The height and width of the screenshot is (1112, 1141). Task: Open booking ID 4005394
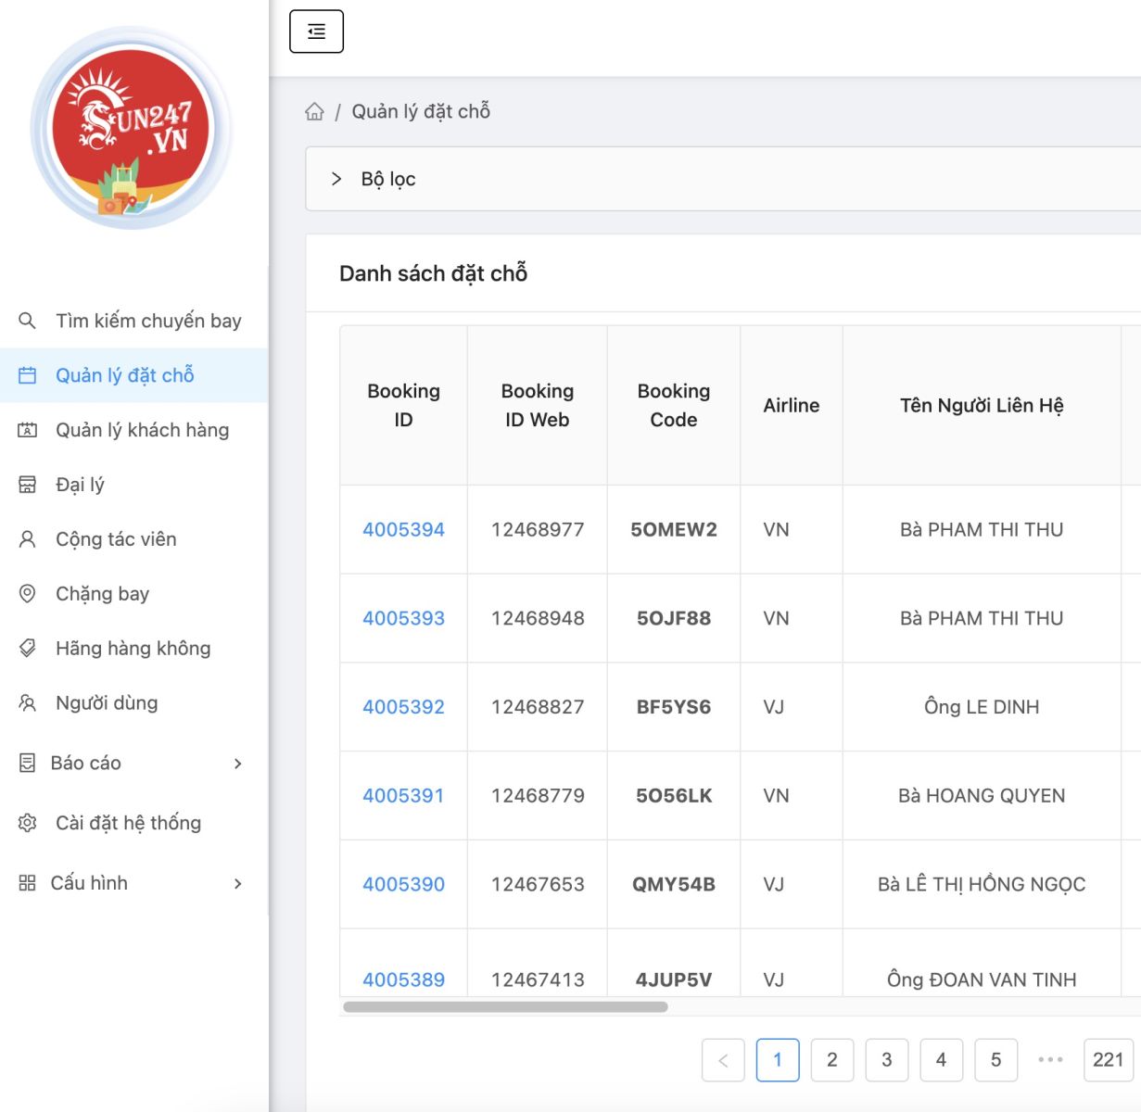click(403, 530)
